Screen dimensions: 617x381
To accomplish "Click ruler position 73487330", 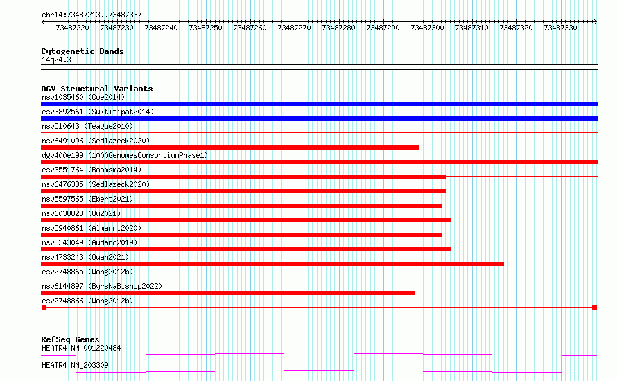I will [x=560, y=28].
